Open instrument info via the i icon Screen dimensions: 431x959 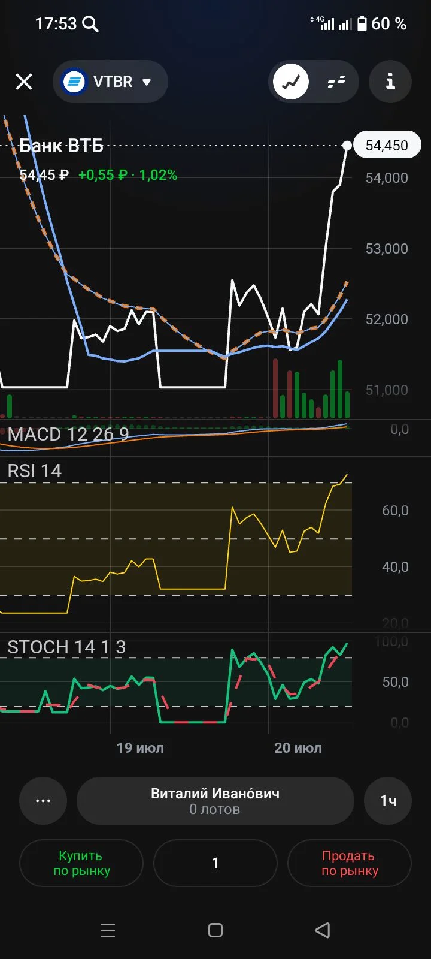(x=390, y=82)
